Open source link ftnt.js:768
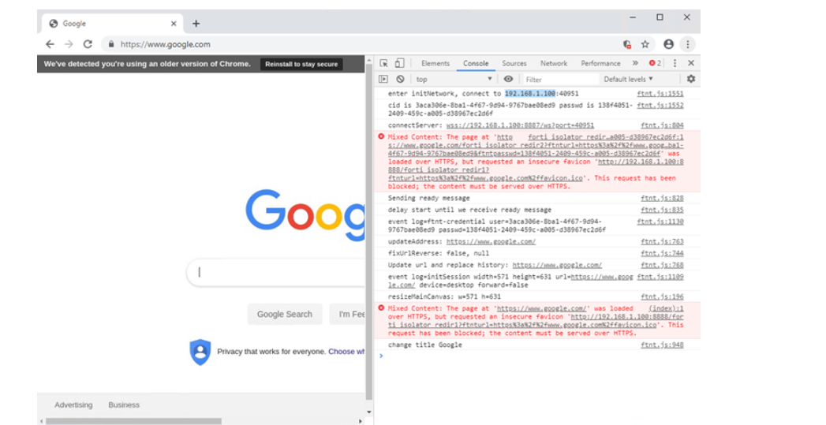Screen dimensions: 826x425 662,265
